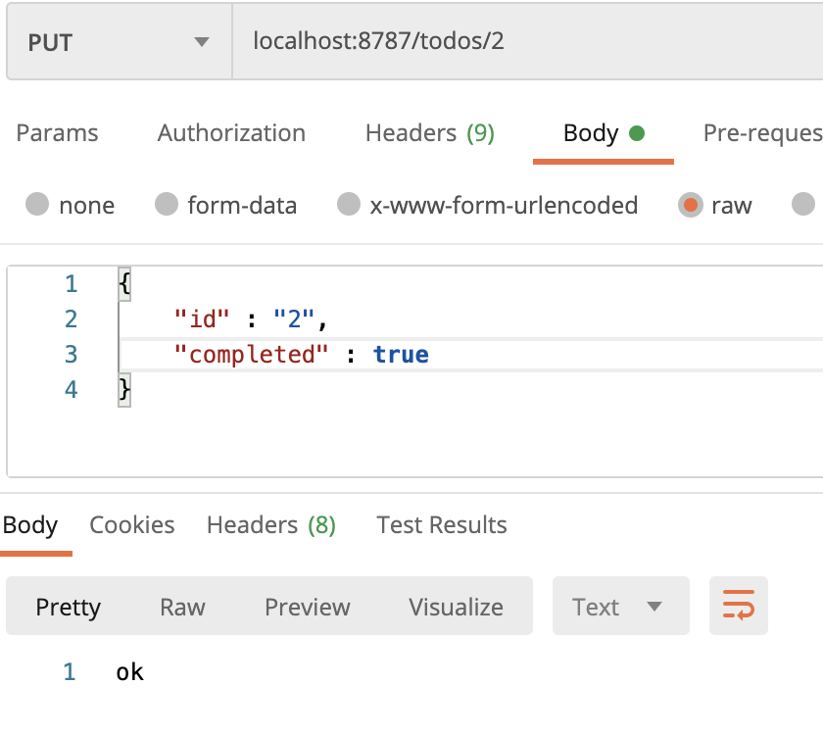Open the response Cookies tab
Screen dimensions: 823x735
[x=131, y=525]
